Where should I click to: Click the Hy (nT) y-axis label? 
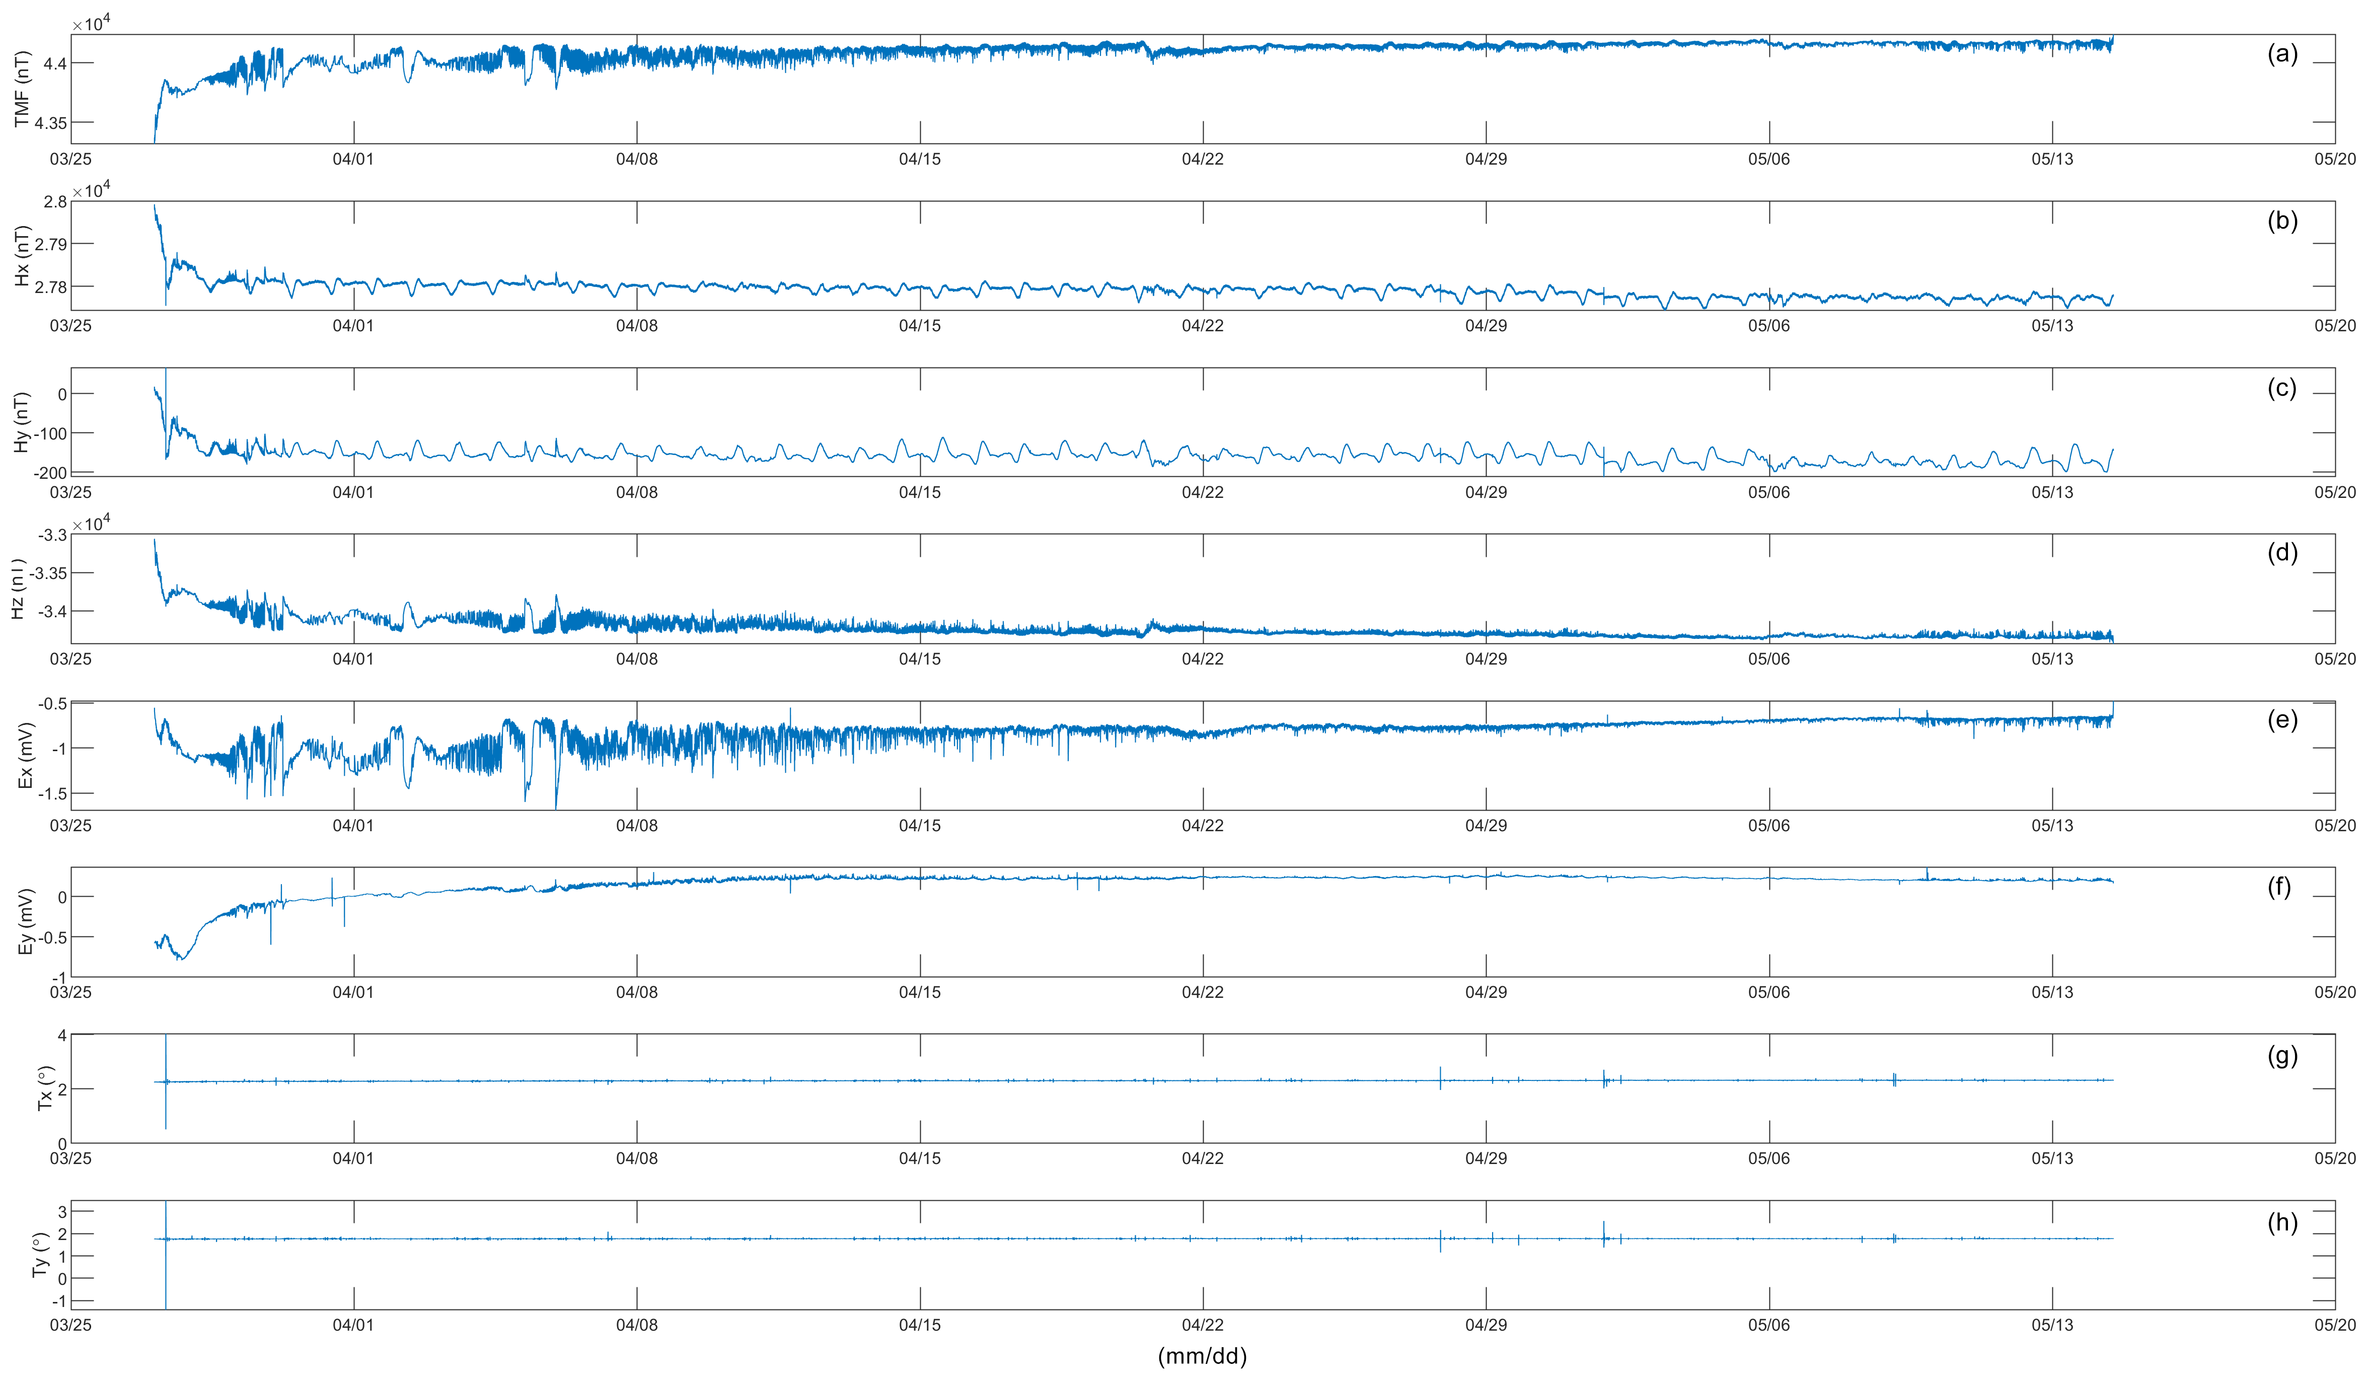pyautogui.click(x=23, y=422)
